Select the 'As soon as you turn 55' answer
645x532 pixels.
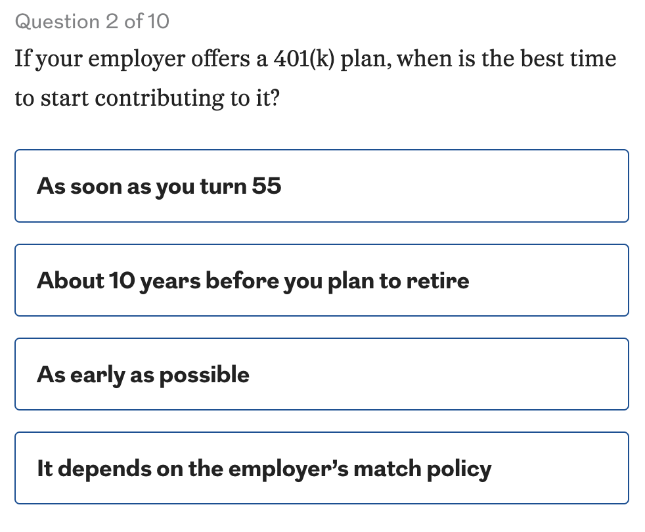pyautogui.click(x=321, y=186)
